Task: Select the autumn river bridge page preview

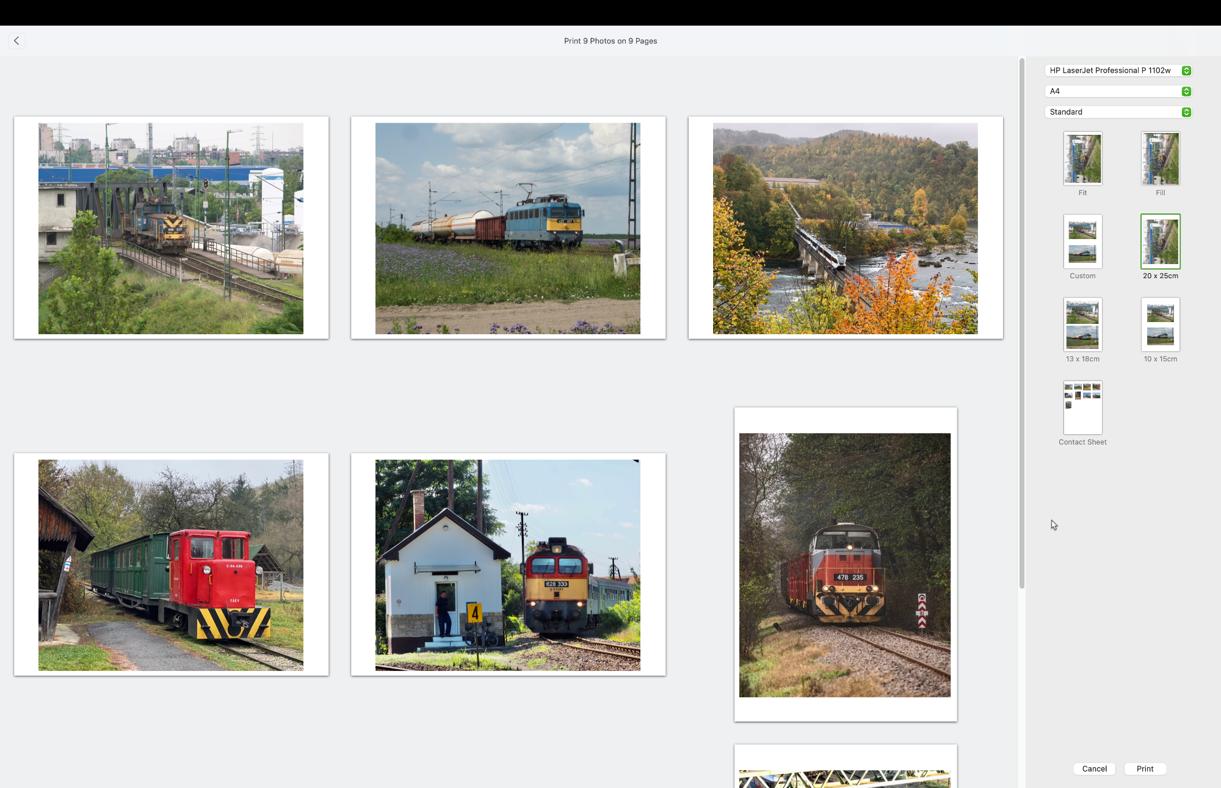Action: coord(845,228)
